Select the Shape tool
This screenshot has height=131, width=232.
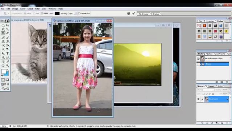pos(7,57)
